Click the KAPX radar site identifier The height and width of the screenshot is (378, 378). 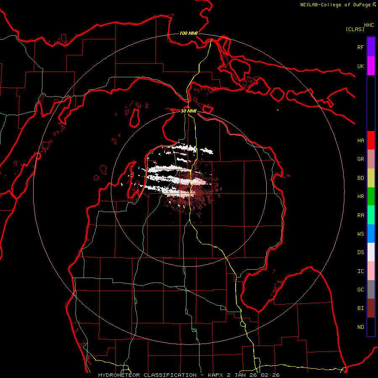[x=216, y=375]
